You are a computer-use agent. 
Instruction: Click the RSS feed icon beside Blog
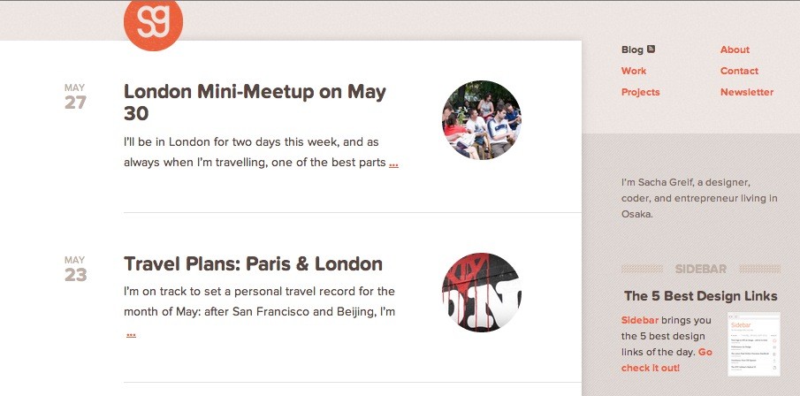tap(651, 49)
